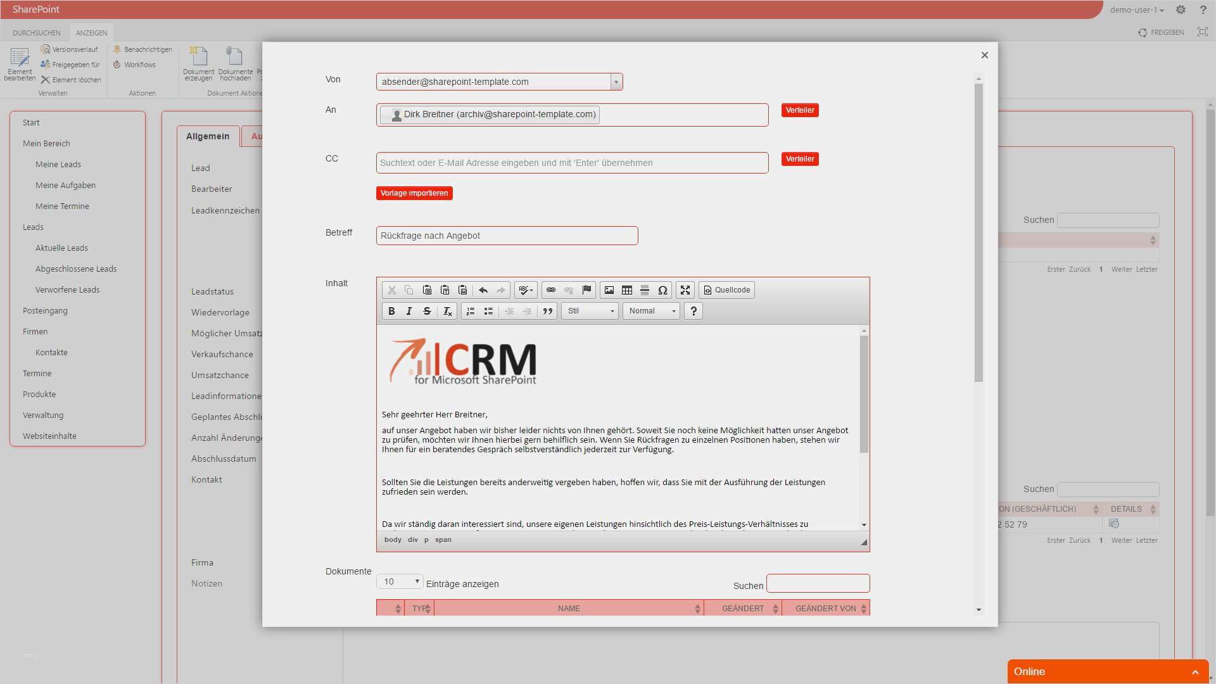Insert a numbered list

coord(471,311)
